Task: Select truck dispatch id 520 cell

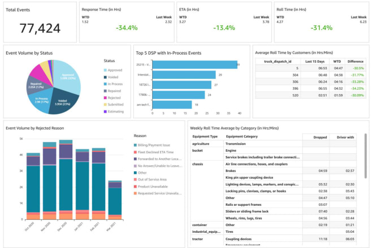Action: pyautogui.click(x=277, y=95)
